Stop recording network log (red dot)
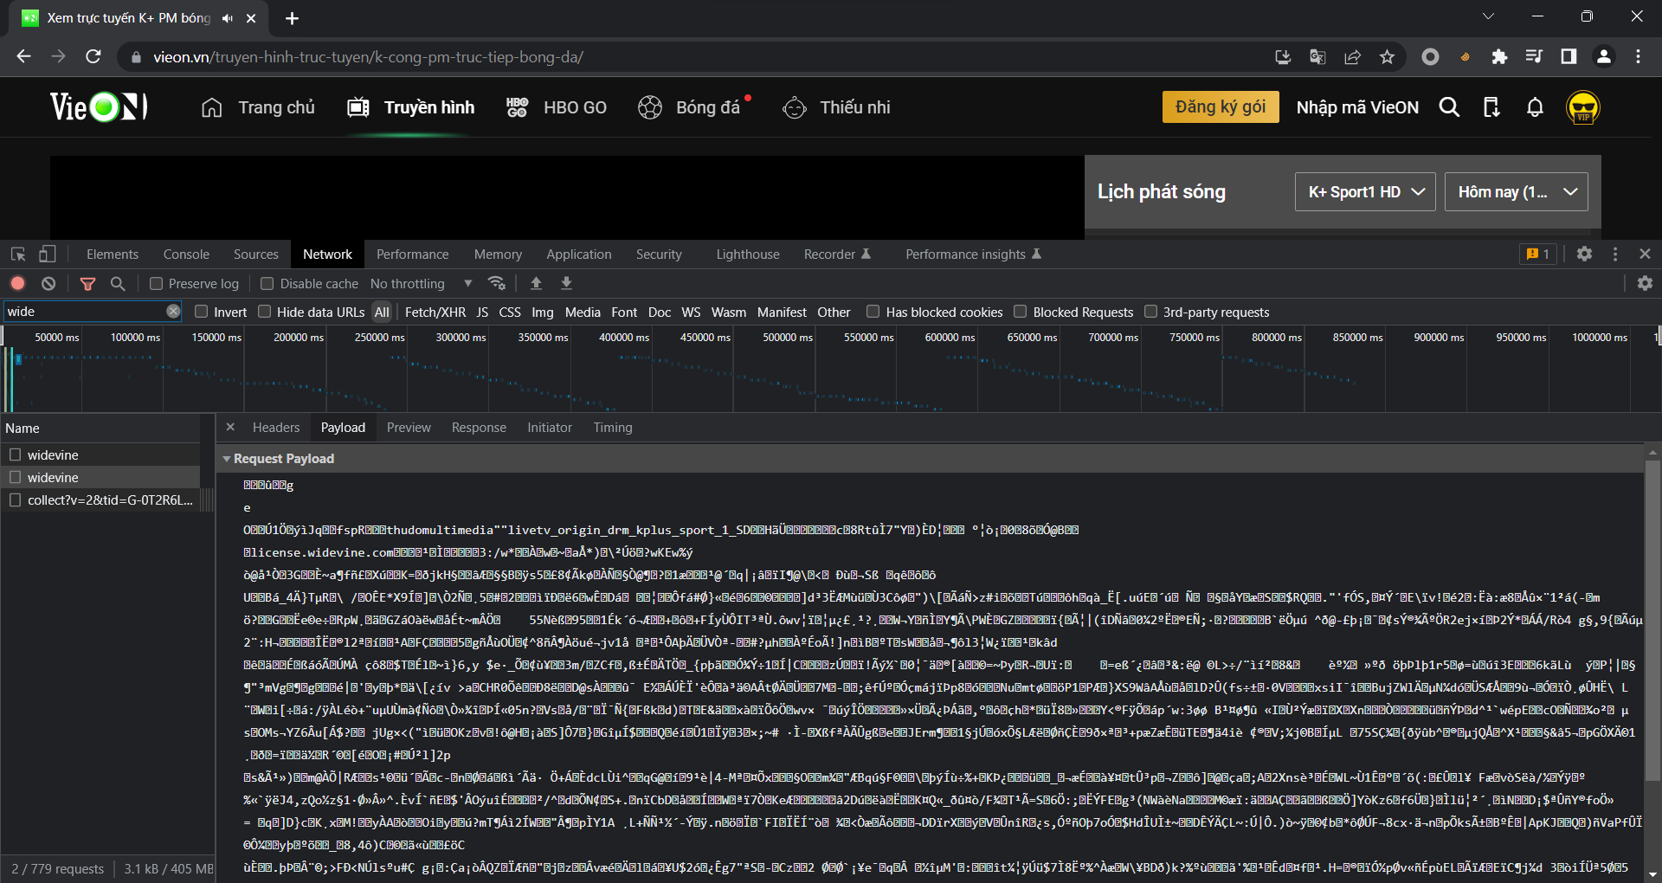Viewport: 1662px width, 883px height. point(18,283)
